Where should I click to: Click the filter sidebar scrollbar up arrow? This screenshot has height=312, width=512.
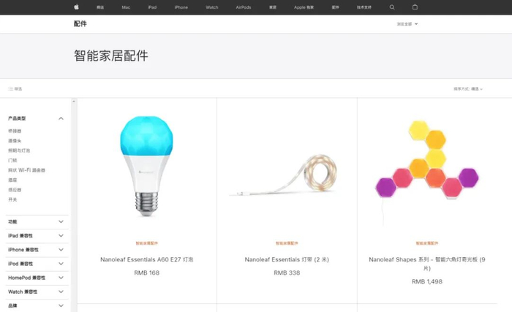coord(74,102)
